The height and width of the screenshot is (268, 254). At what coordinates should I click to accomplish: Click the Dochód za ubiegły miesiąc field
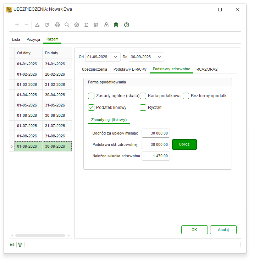tap(156, 133)
